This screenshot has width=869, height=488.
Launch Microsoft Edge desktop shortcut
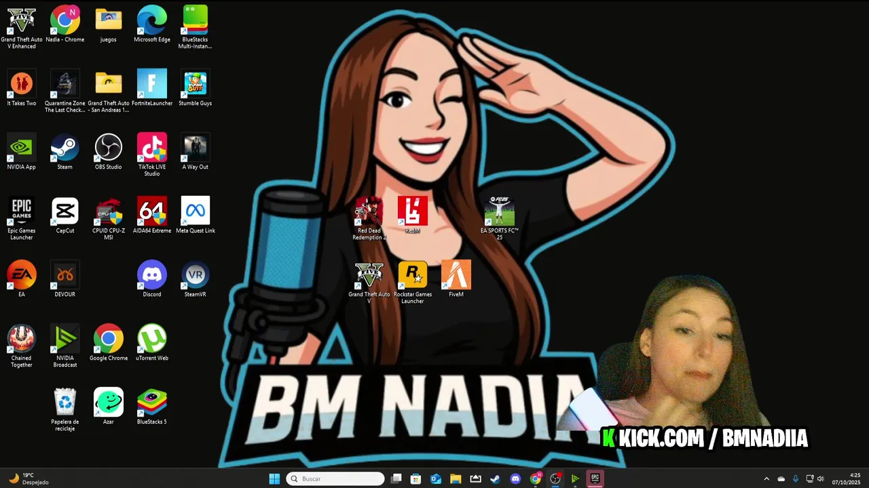(x=152, y=25)
